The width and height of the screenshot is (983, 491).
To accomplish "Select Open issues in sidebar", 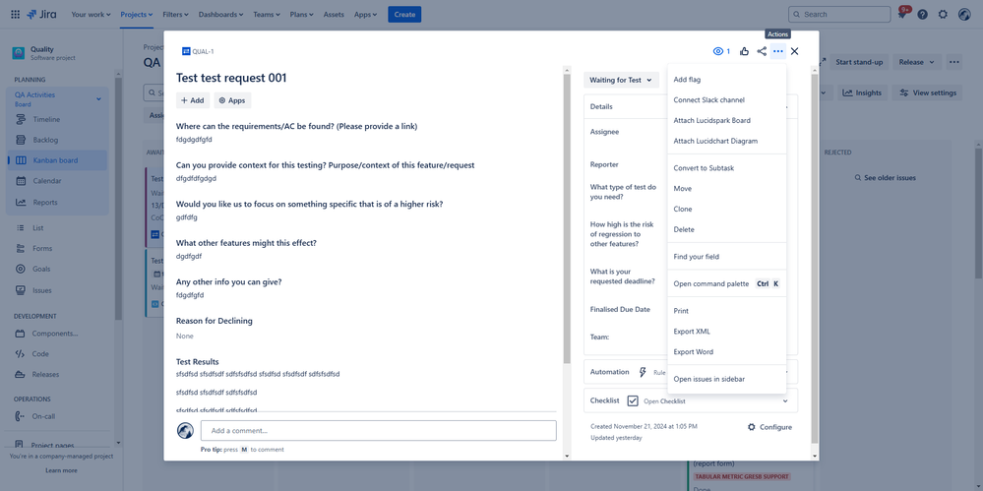I will pos(726,379).
